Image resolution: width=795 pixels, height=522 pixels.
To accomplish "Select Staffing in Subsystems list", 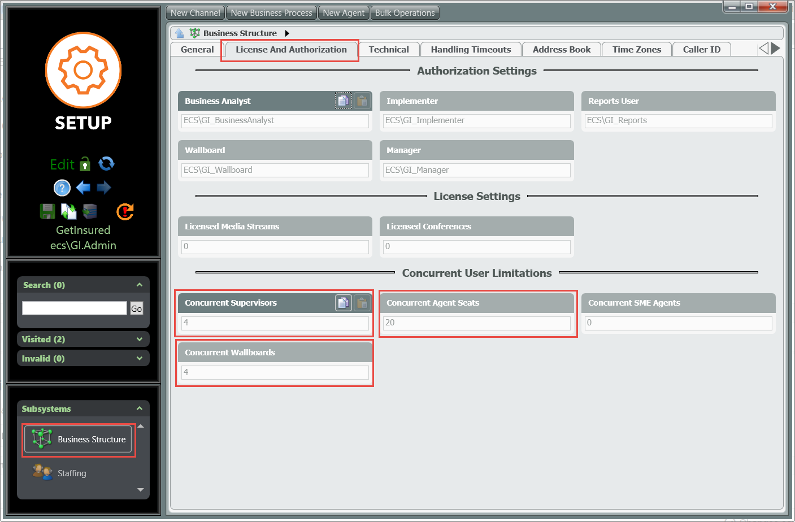I will [72, 473].
